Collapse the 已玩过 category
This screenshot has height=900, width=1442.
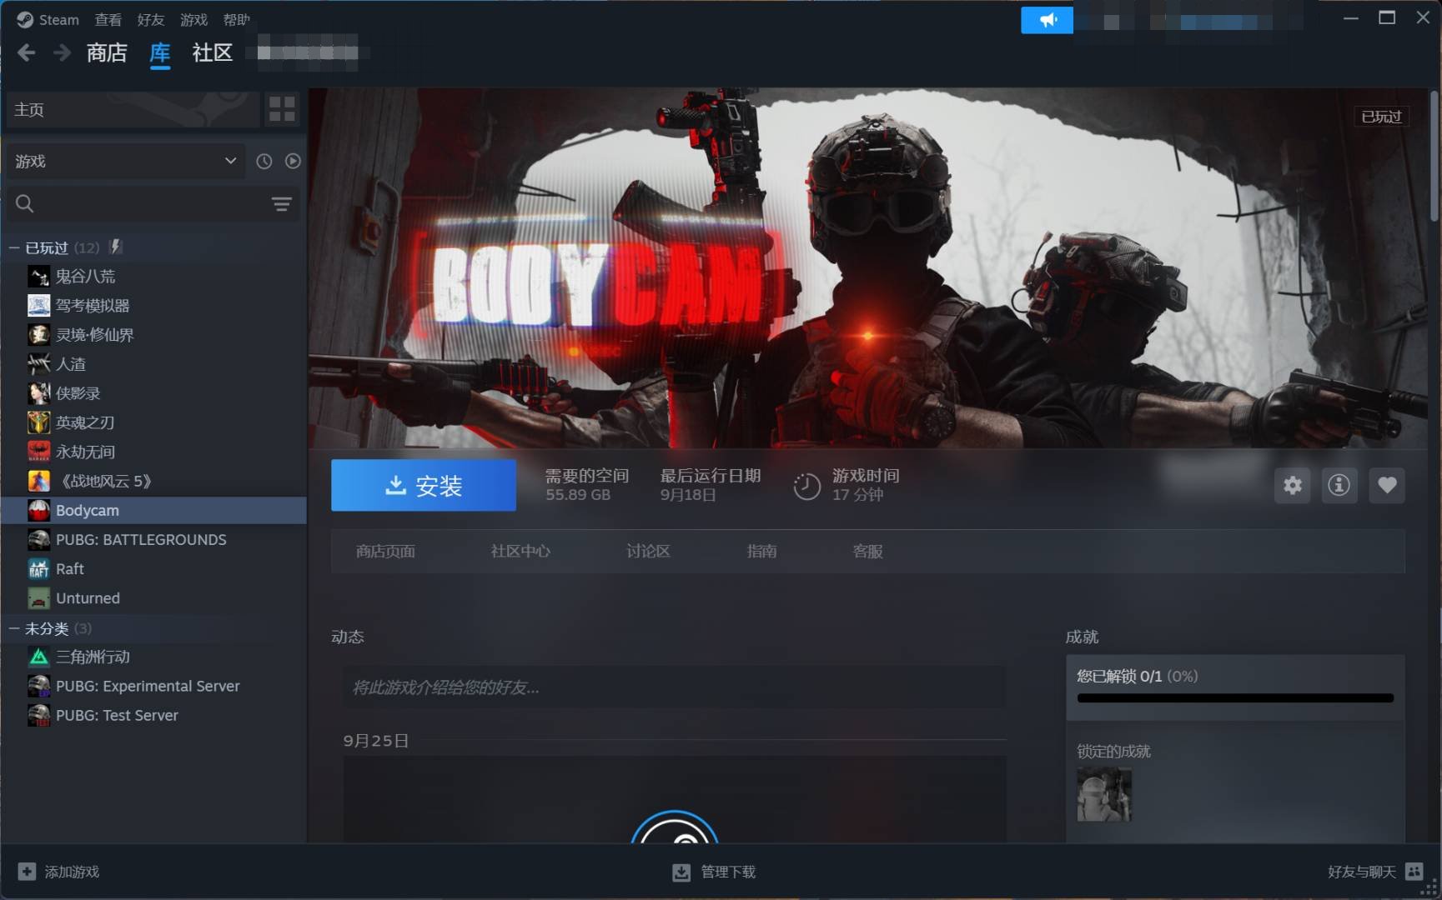coord(14,247)
